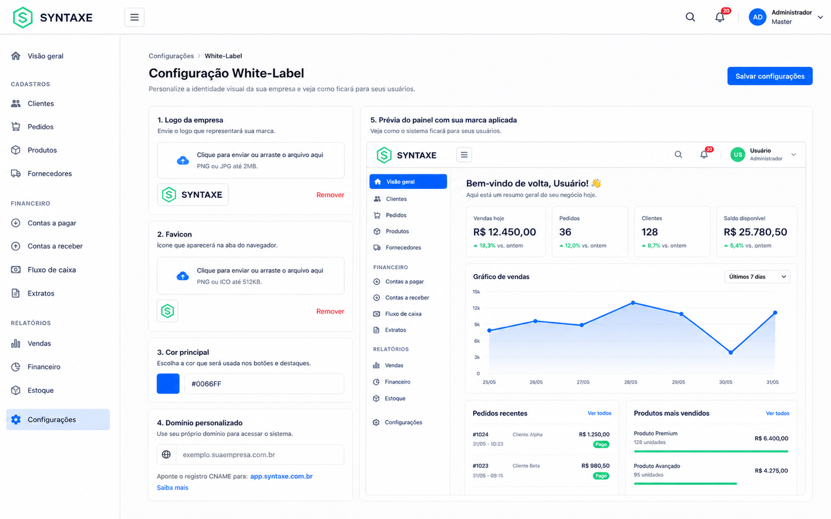Screen dimensions: 831x519
Task: Click the cloud upload icon in Favicon section
Action: tap(183, 276)
